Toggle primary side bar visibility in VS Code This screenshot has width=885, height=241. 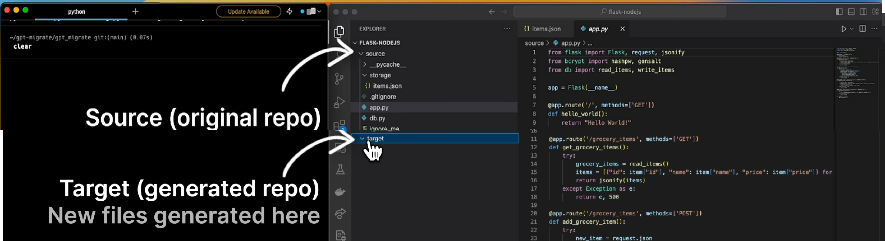839,12
